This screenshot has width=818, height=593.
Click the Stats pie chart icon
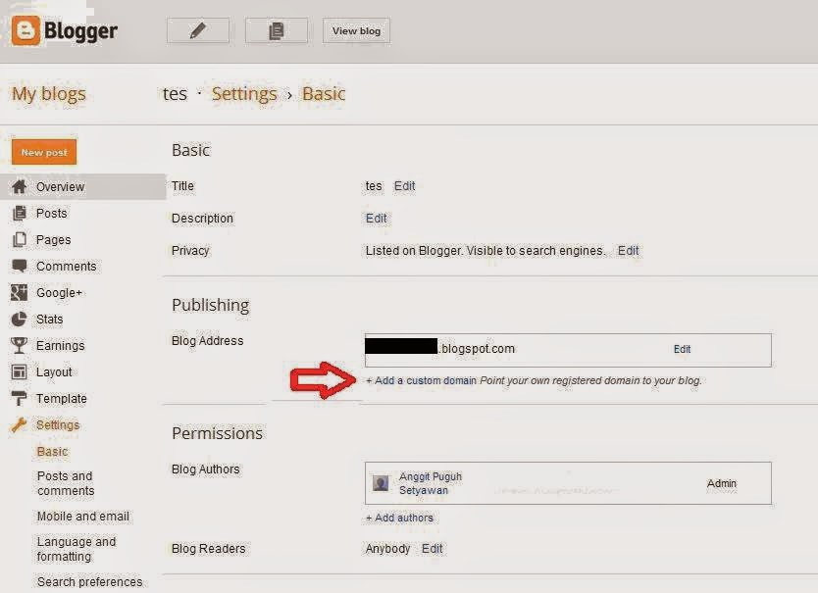(x=20, y=320)
